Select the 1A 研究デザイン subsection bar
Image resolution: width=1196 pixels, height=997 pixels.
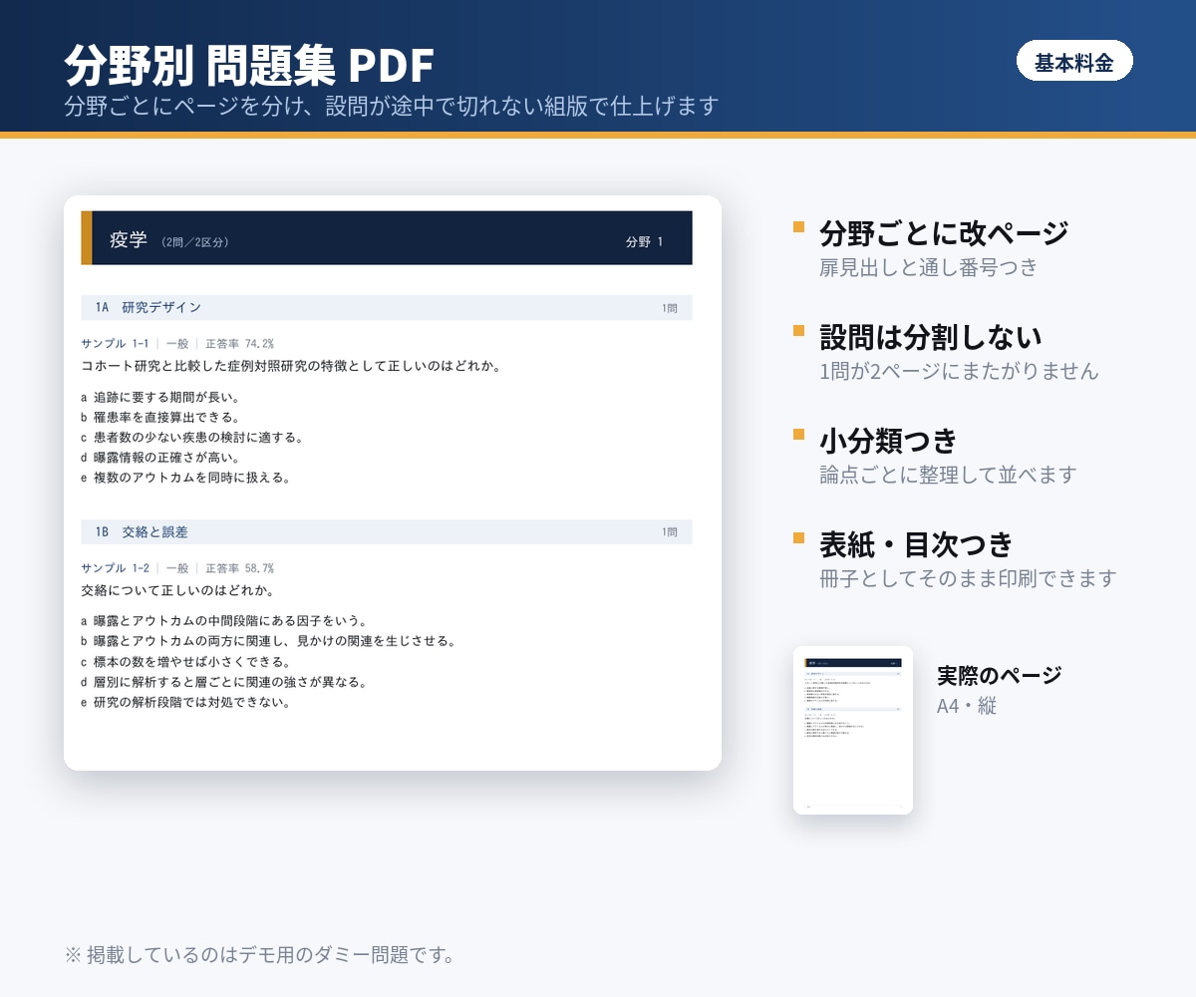click(x=387, y=308)
